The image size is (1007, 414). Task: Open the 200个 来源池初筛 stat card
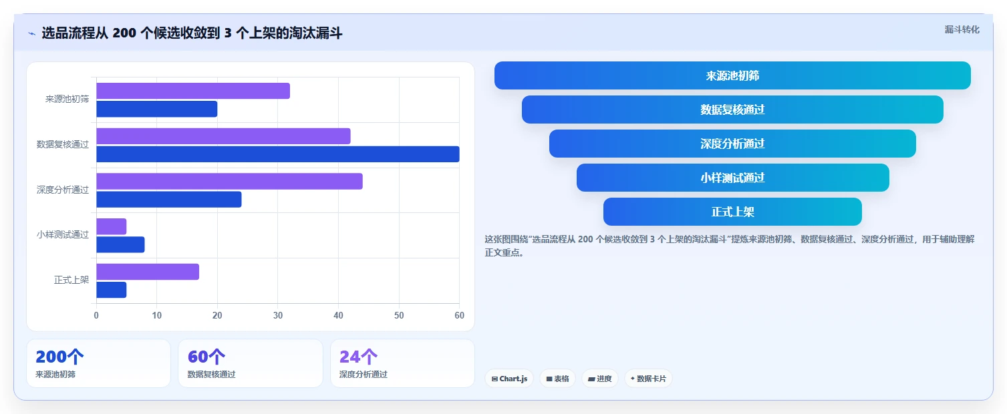pos(98,363)
